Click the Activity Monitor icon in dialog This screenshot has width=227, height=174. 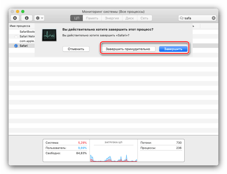point(49,35)
